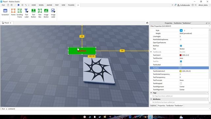Screen dimensions: 211x119
Task: Switch to the HOME ribbon tab
Action: click(x=34, y=5)
